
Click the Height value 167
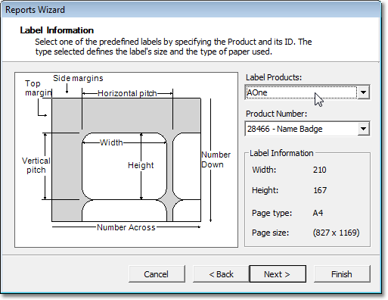point(320,190)
